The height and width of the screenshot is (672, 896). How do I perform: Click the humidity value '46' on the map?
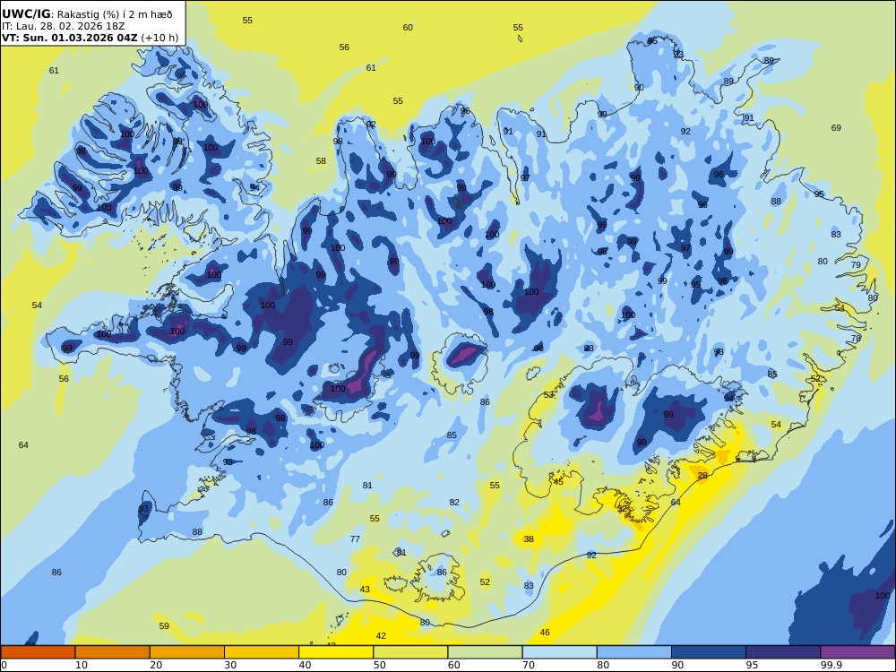[545, 632]
